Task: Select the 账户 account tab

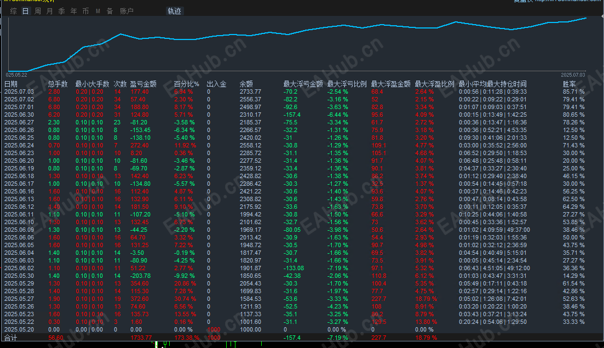Action: [126, 11]
